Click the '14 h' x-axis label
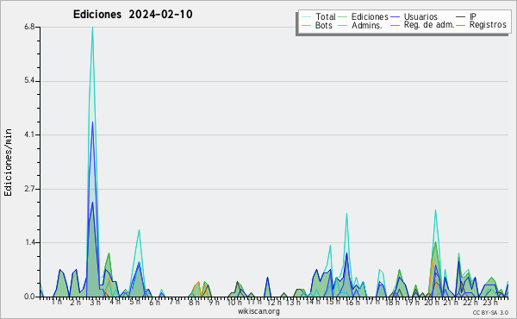The width and height of the screenshot is (517, 319). (313, 302)
